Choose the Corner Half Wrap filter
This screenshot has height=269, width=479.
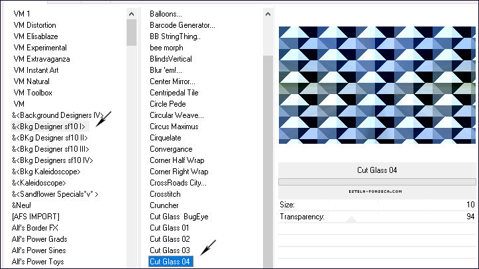[177, 160]
